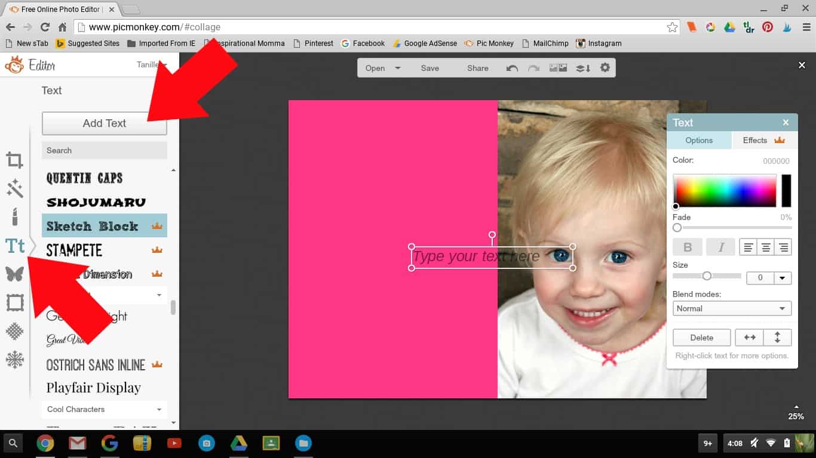Open the Share menu
Viewport: 816px width, 458px height.
coord(477,68)
